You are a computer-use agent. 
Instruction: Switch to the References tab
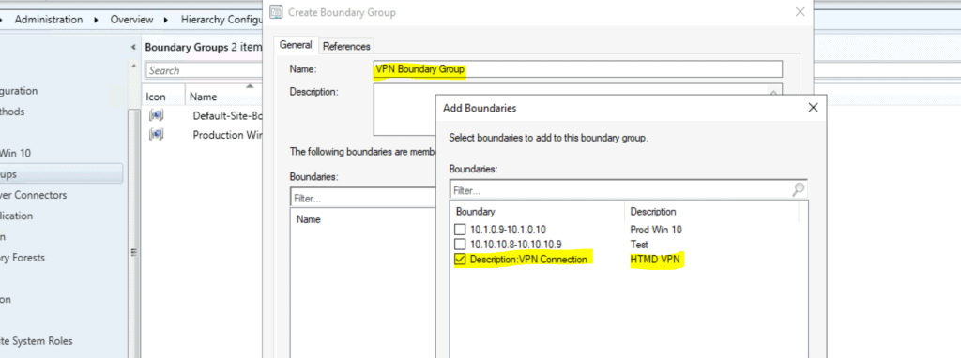pos(346,46)
